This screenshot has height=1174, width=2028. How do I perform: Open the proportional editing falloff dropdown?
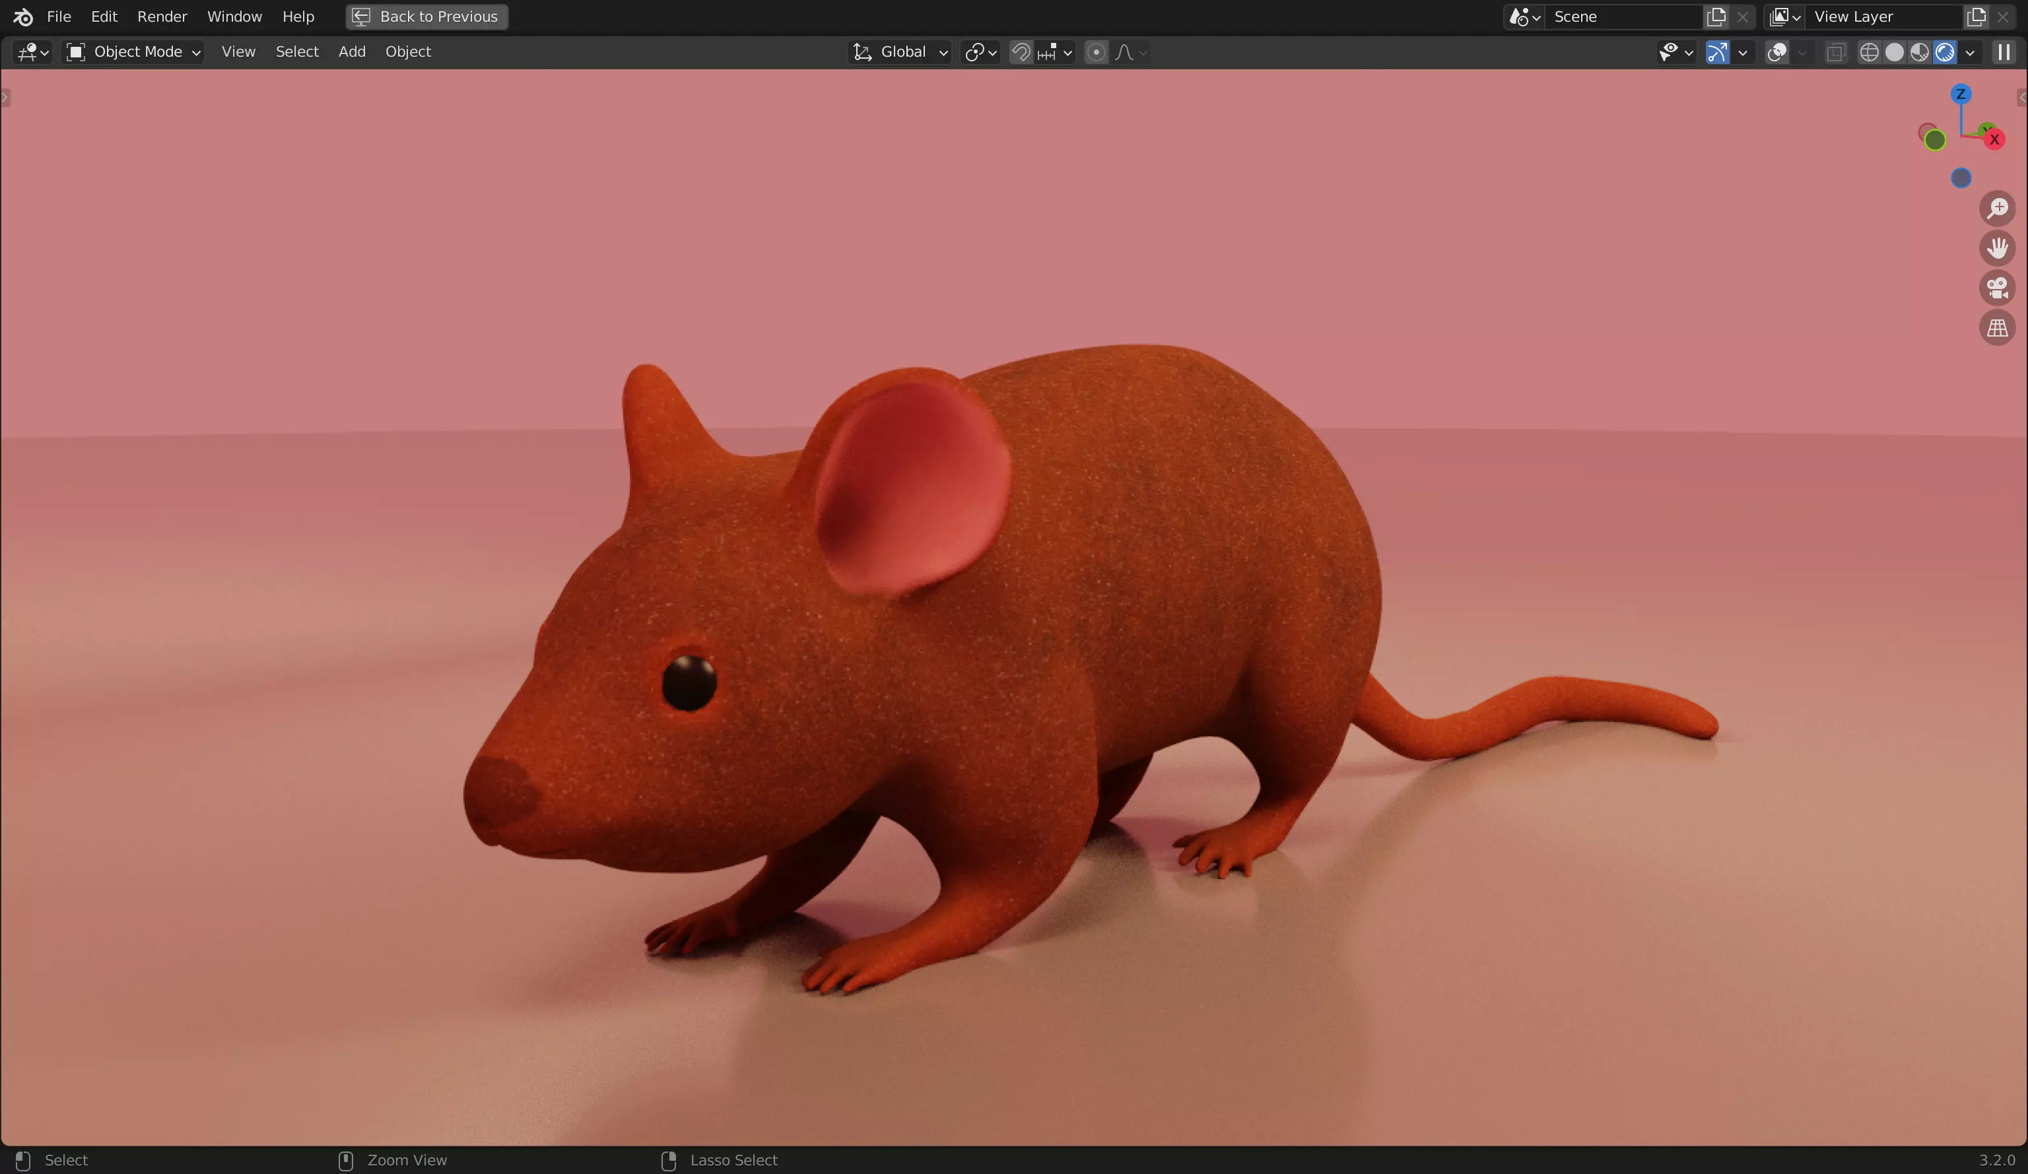click(1131, 51)
